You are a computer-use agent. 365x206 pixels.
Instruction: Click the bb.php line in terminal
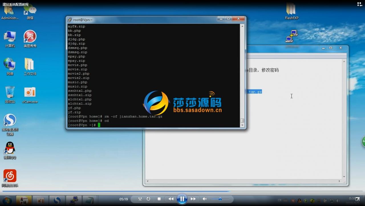pos(74,30)
